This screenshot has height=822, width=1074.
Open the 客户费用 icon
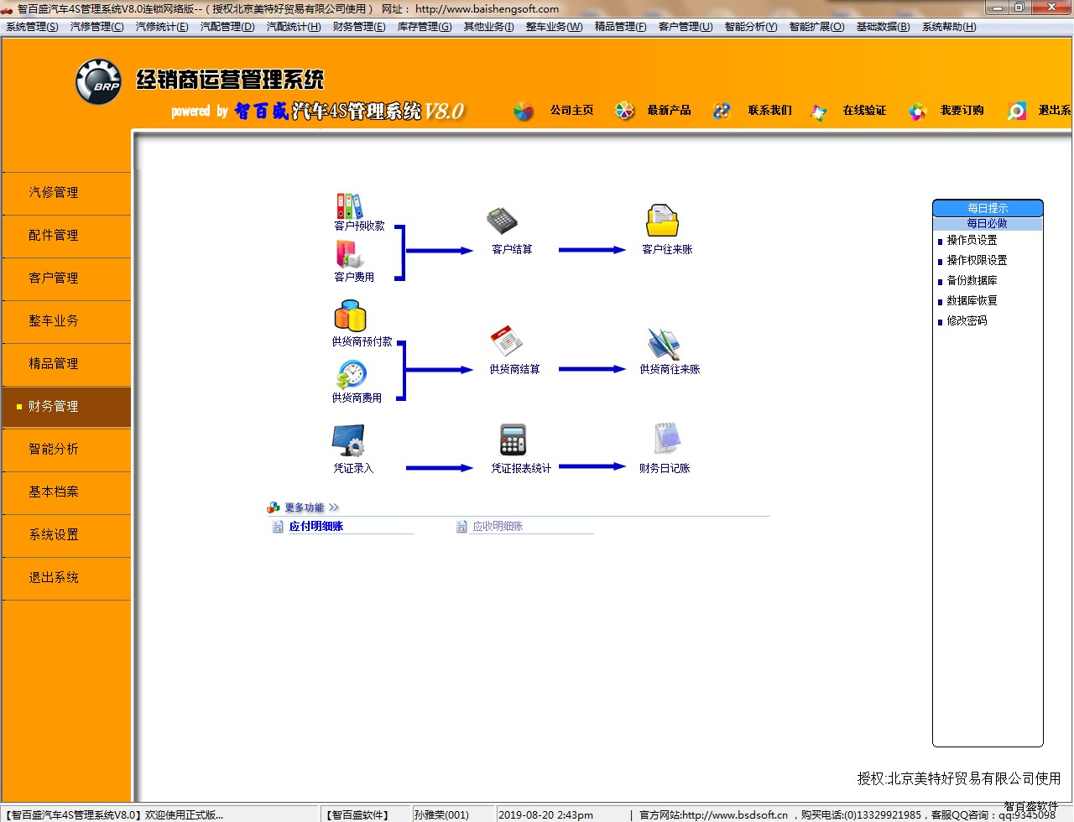349,255
